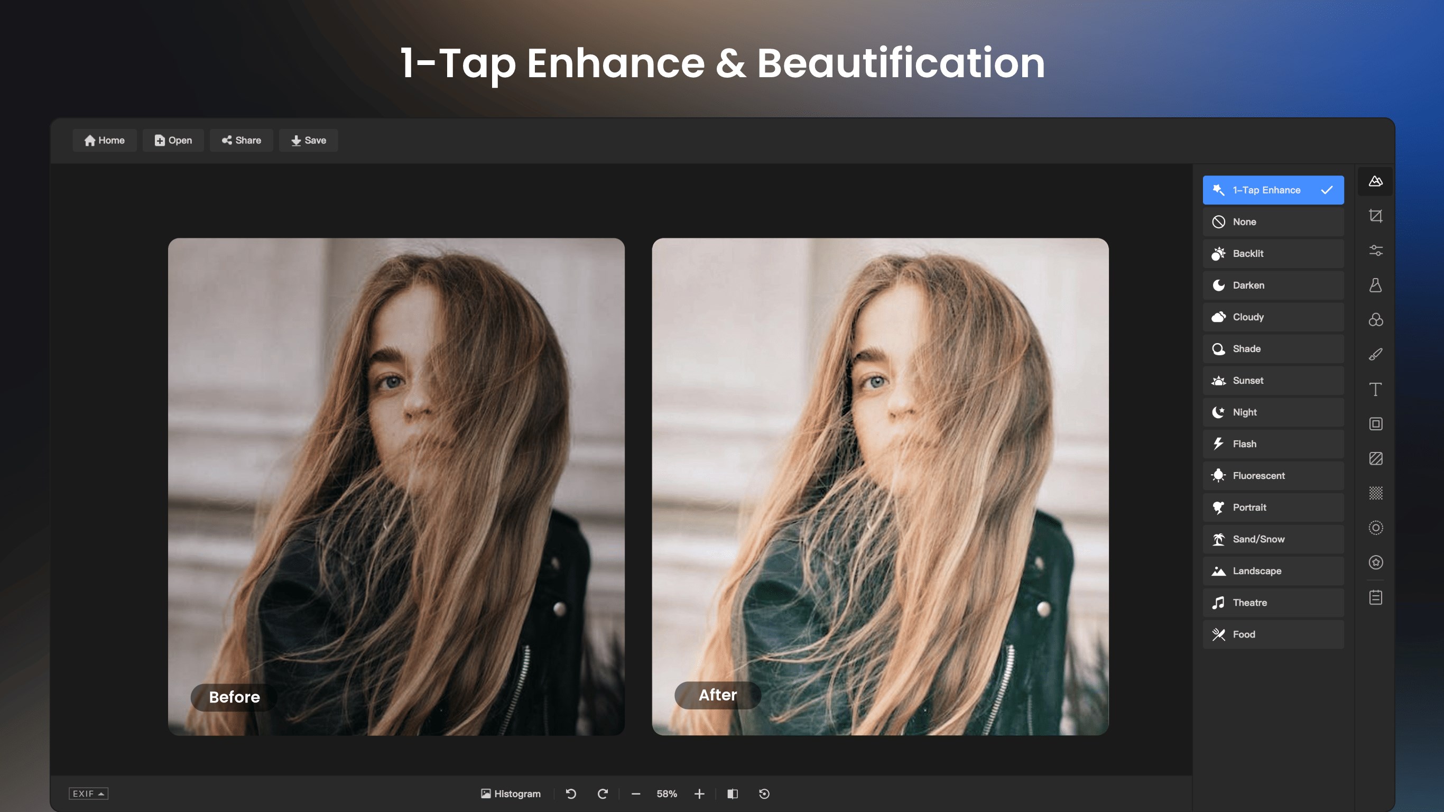Select the None preset to disable enhancement
Image resolution: width=1444 pixels, height=812 pixels.
[x=1273, y=222]
